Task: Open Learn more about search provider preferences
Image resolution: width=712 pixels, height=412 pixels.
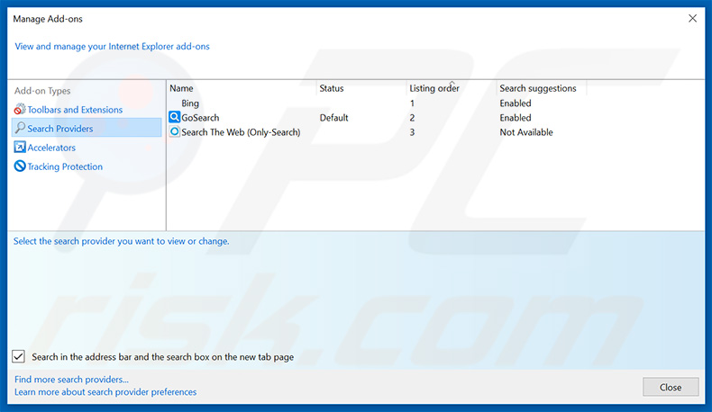Action: point(105,392)
